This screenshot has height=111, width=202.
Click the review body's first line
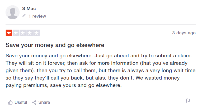(99, 56)
